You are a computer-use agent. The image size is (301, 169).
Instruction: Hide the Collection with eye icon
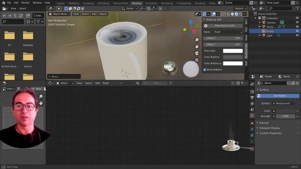pyautogui.click(x=297, y=18)
